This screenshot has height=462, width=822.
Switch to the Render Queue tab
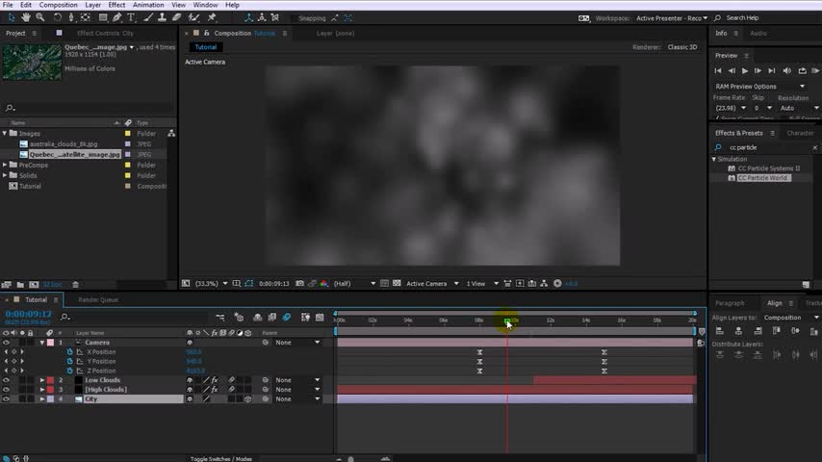[98, 300]
